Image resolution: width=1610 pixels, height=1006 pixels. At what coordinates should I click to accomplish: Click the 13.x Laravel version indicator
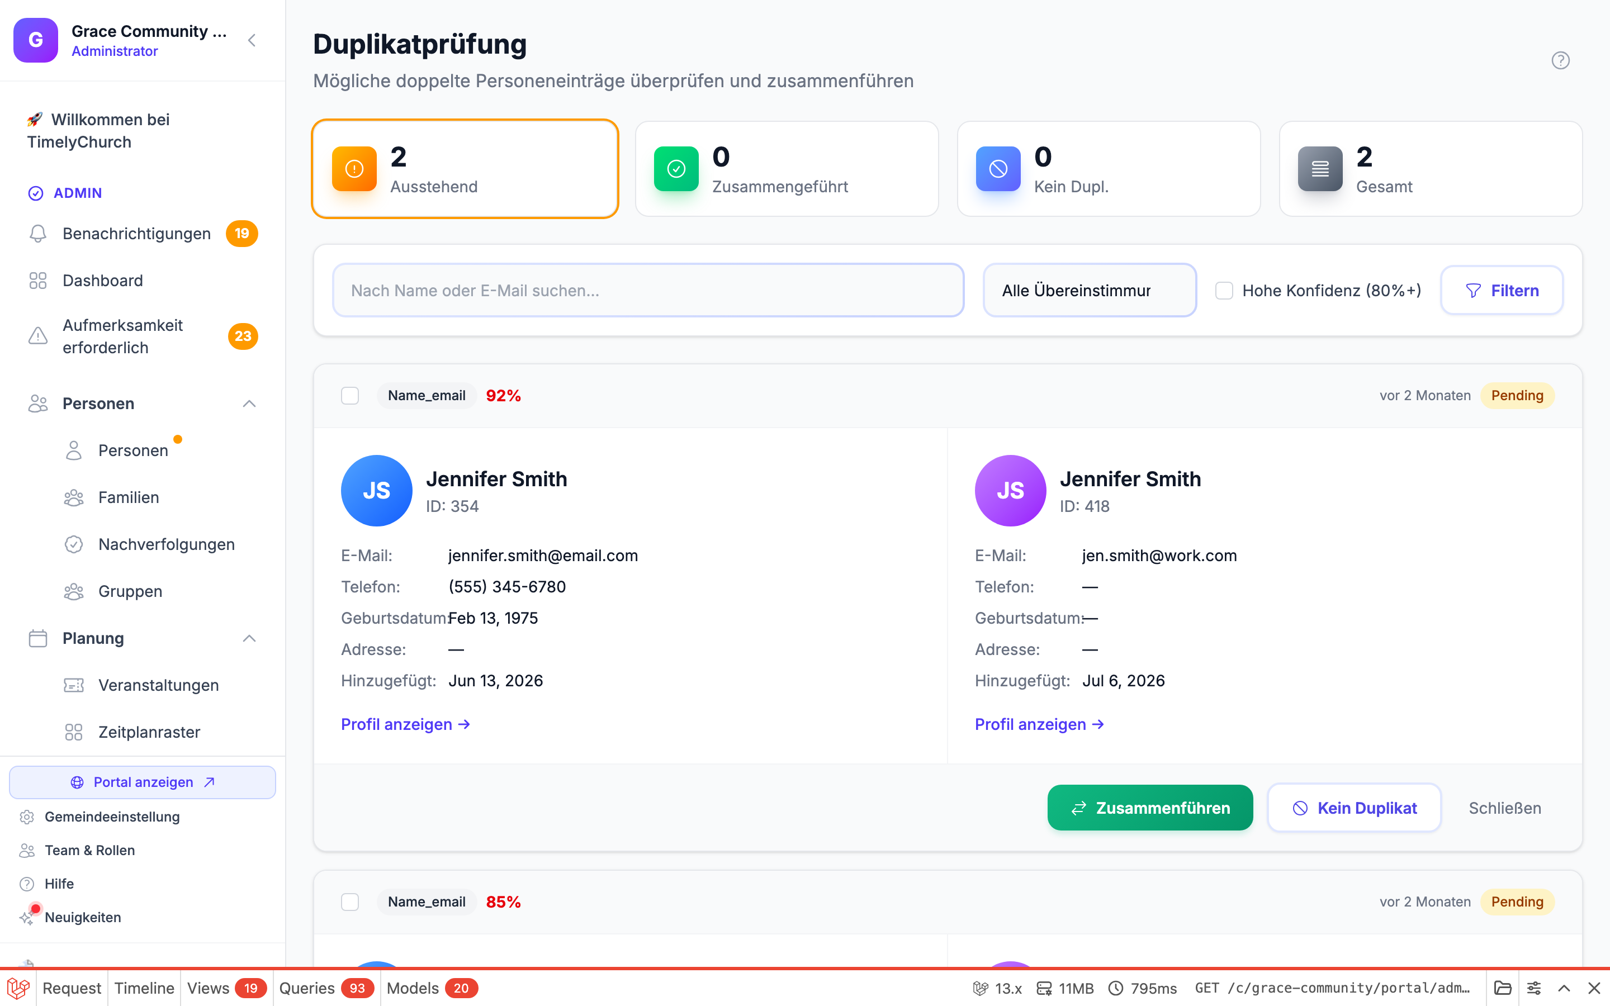click(x=997, y=988)
